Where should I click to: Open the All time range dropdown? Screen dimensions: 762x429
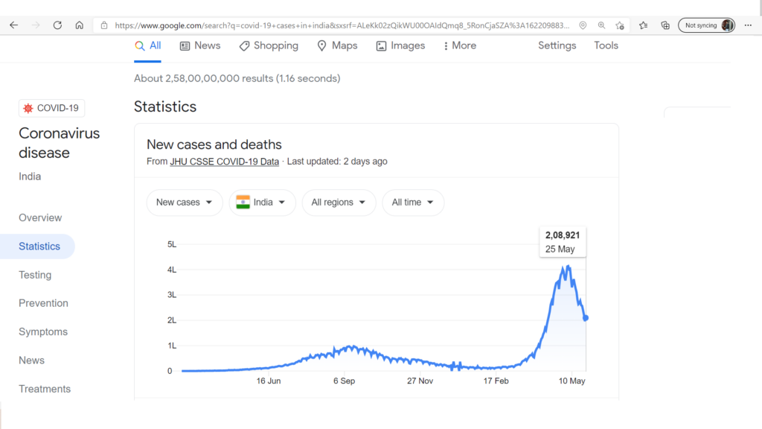[412, 203]
